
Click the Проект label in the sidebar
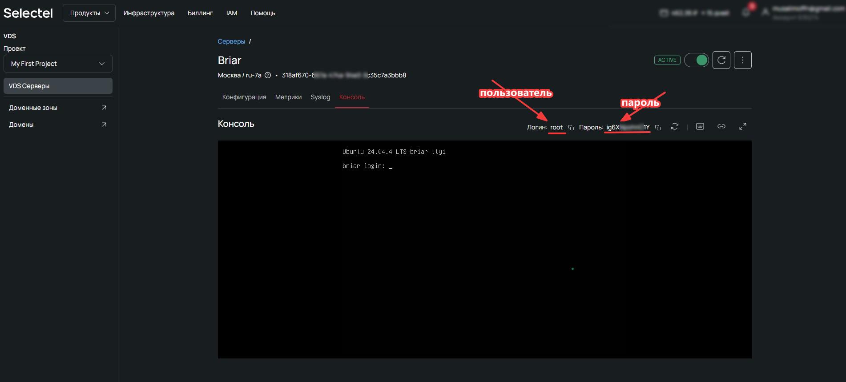15,48
